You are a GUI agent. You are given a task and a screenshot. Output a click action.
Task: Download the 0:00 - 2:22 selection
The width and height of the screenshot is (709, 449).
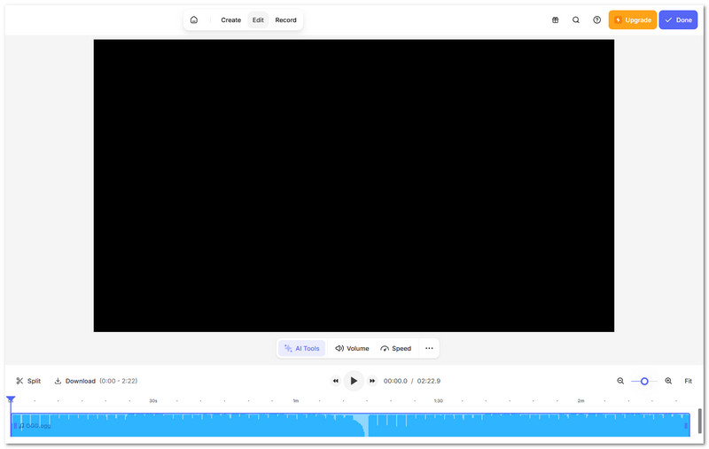pos(96,381)
